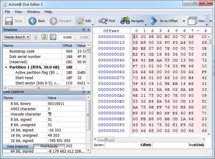Select the Bootstrap code row

(x=44, y=51)
